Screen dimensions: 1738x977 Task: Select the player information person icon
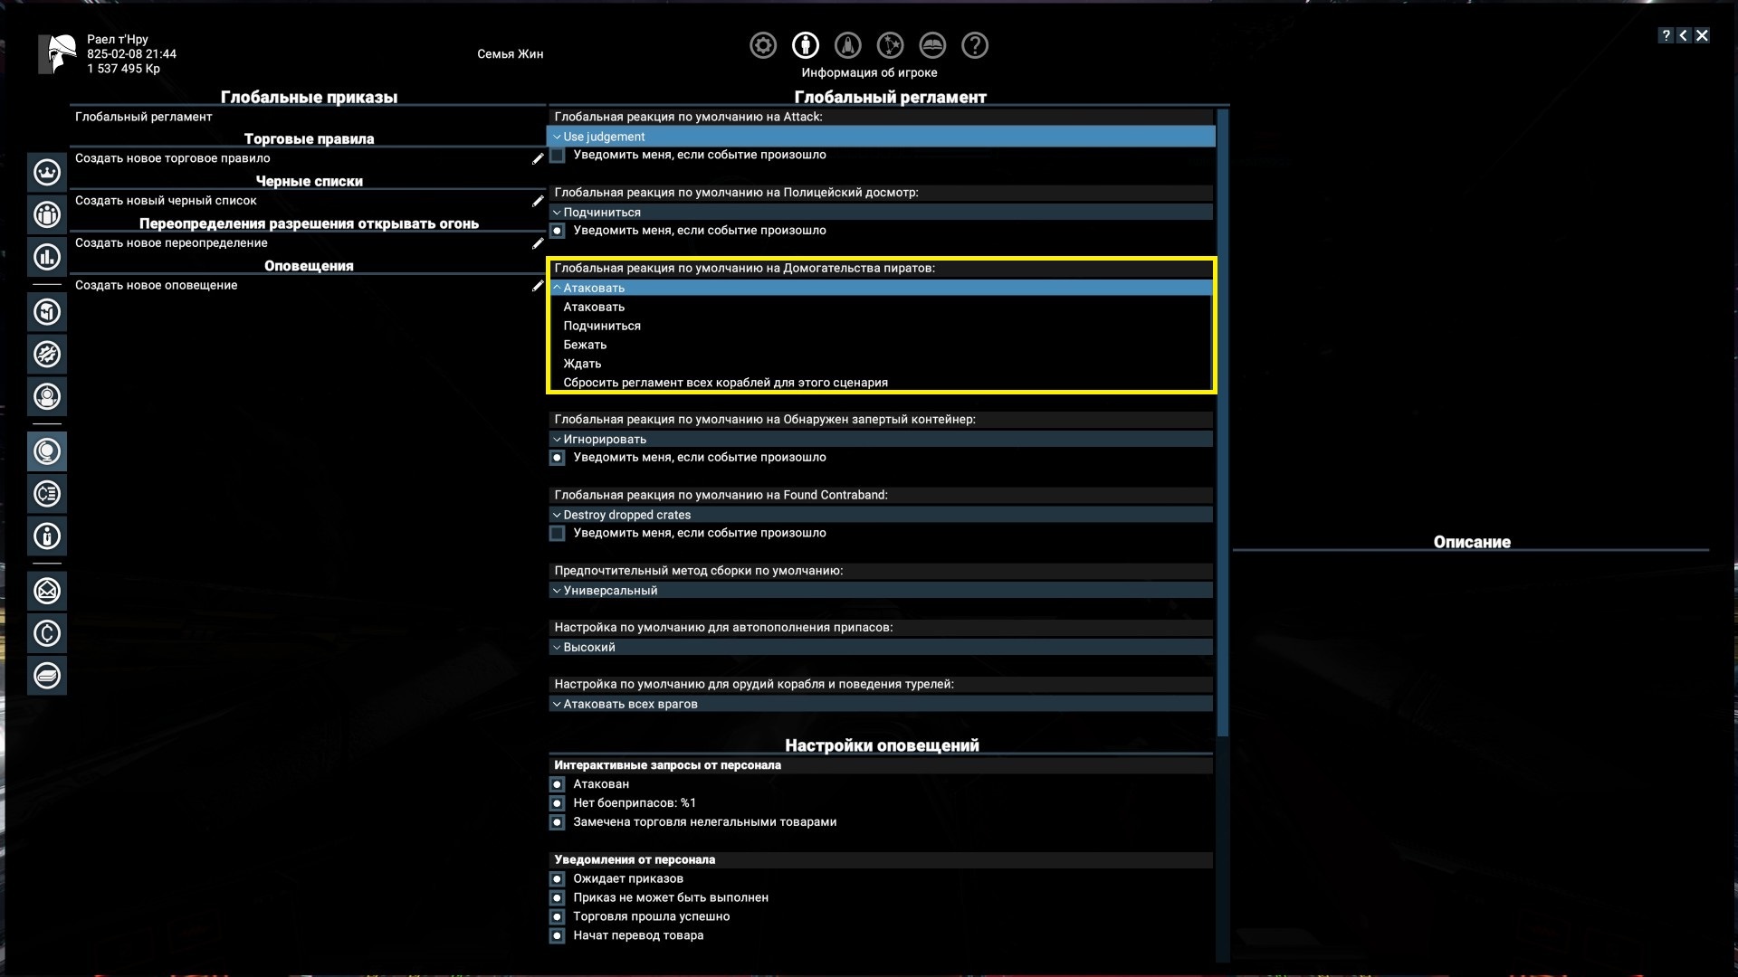[x=806, y=45]
